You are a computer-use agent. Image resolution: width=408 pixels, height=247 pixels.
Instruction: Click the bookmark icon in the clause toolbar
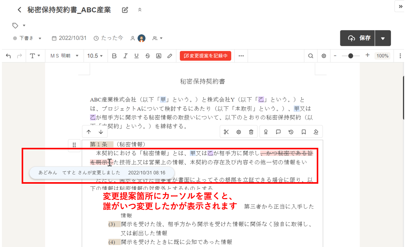[x=304, y=132]
